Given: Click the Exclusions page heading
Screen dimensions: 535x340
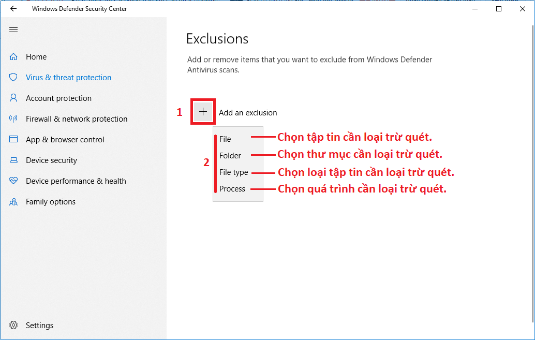Looking at the screenshot, I should (x=217, y=39).
